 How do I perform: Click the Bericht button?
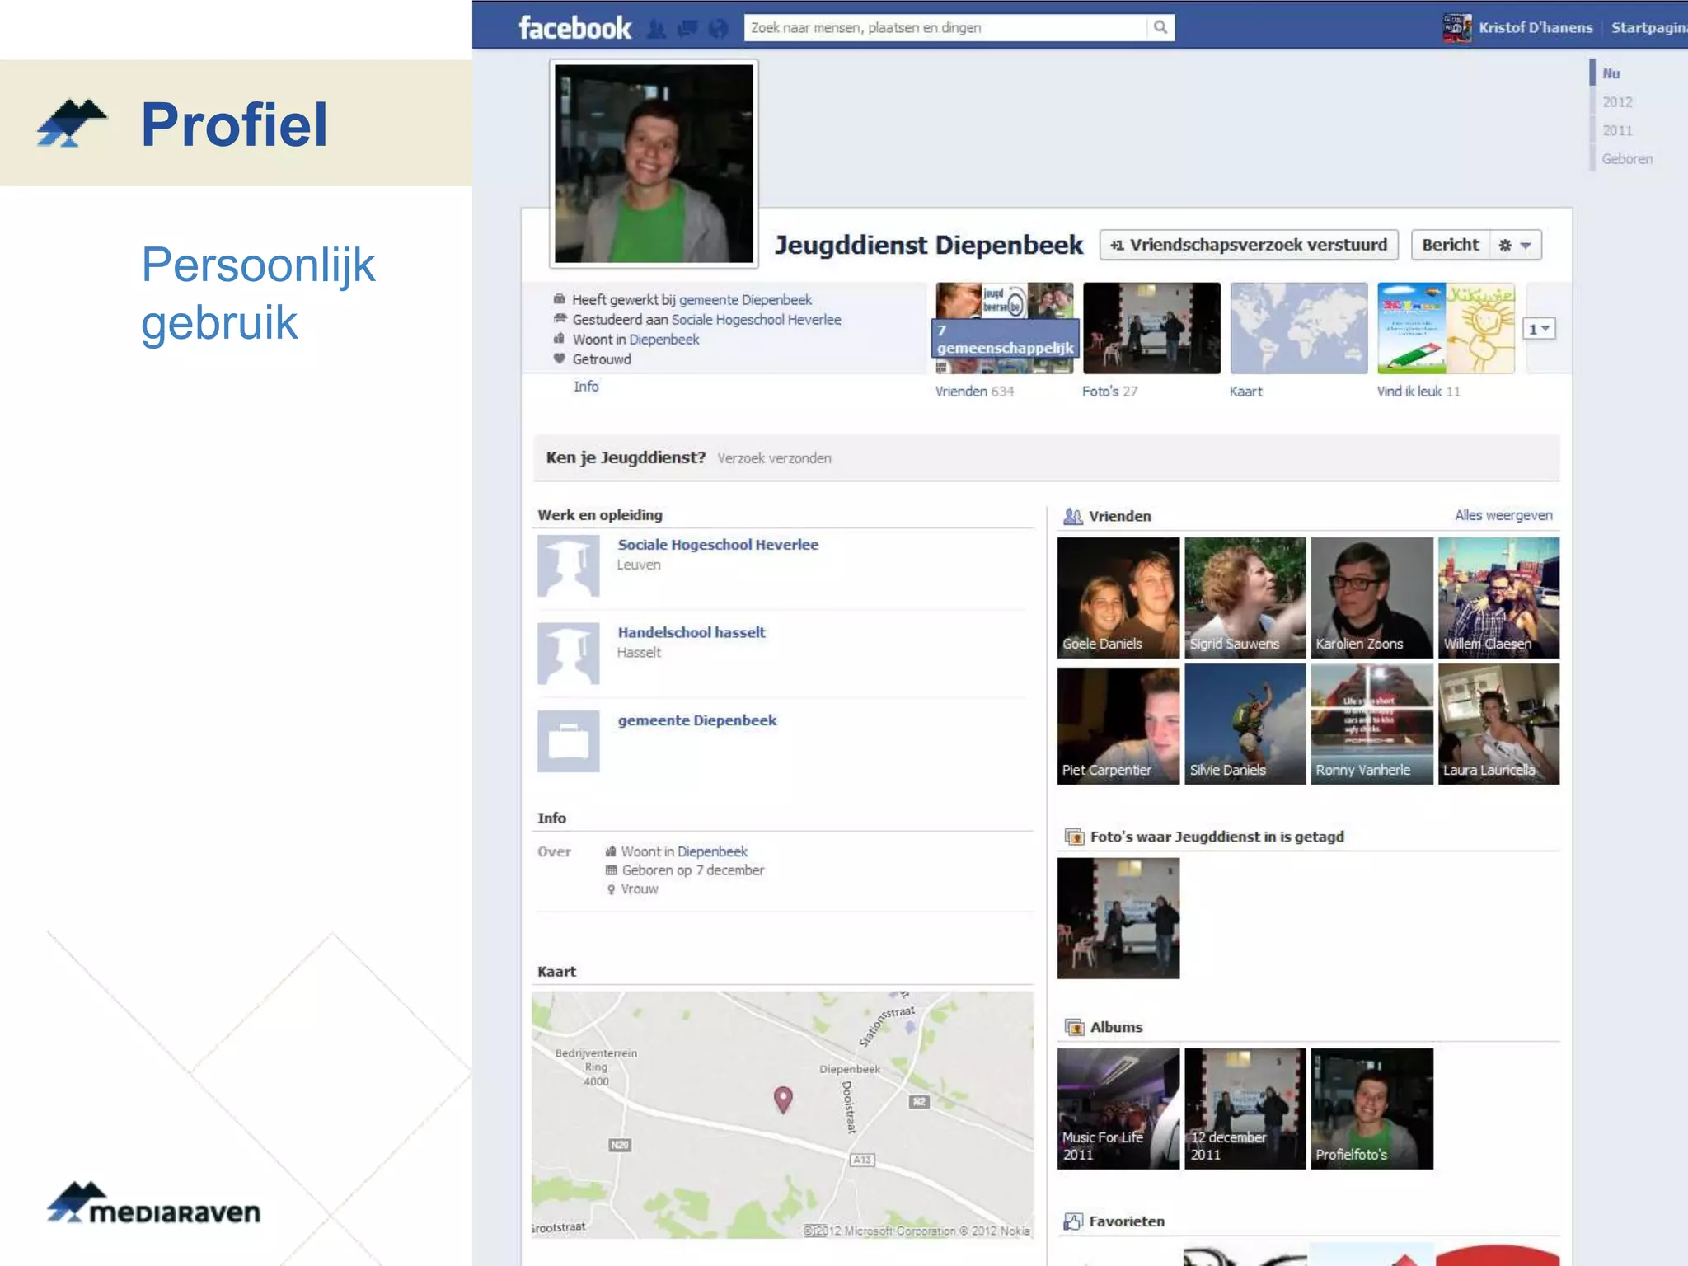(1450, 245)
